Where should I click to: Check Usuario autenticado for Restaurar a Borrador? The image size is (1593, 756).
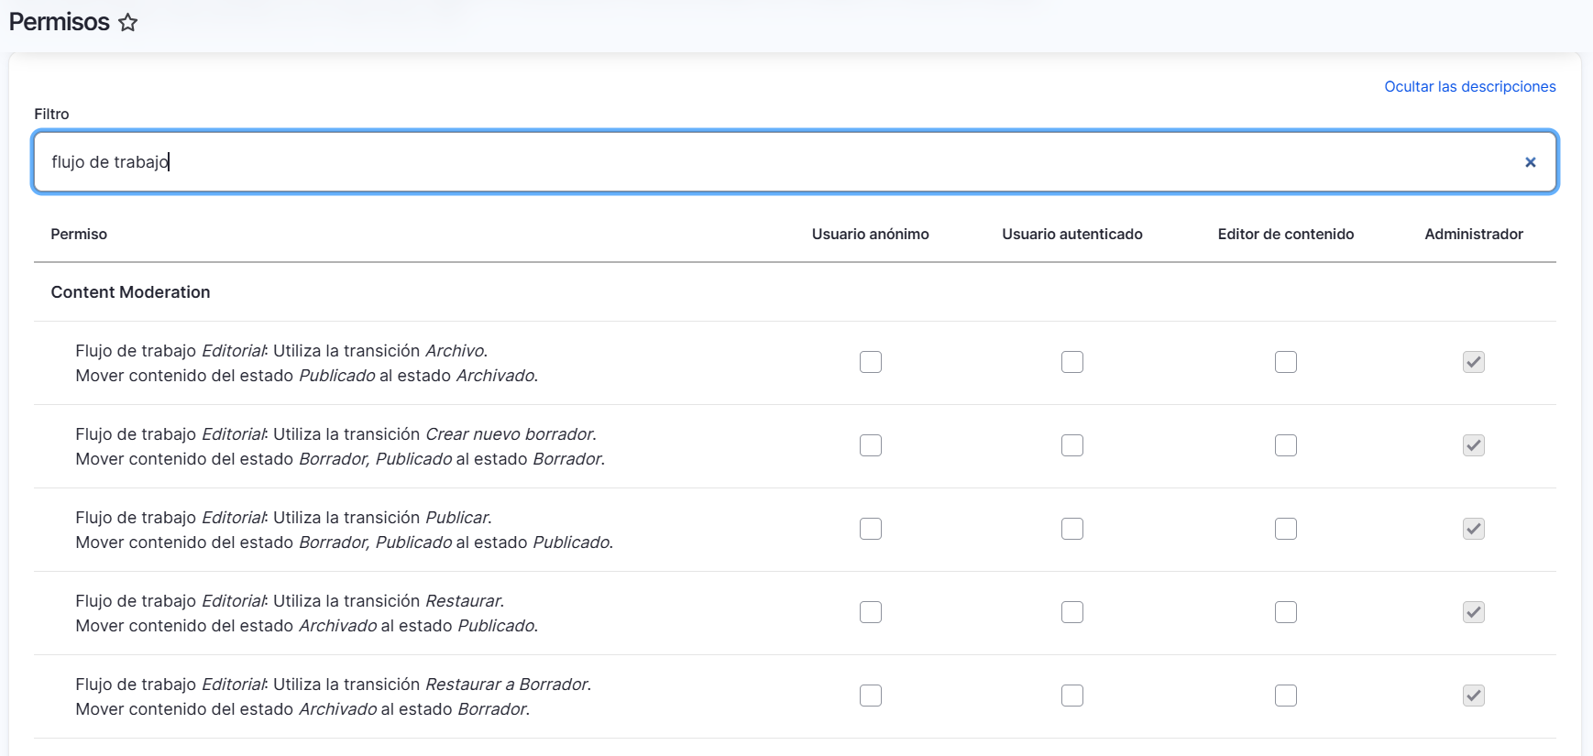tap(1072, 696)
